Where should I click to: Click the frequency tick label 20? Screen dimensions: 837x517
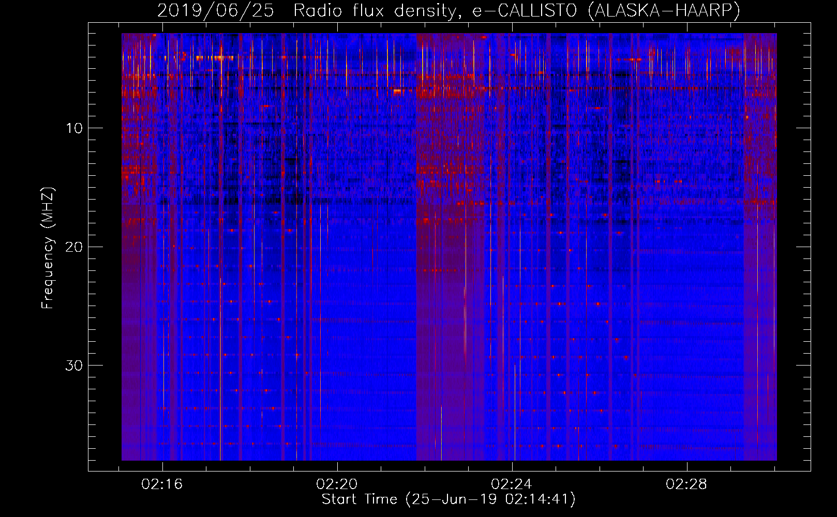coord(74,247)
